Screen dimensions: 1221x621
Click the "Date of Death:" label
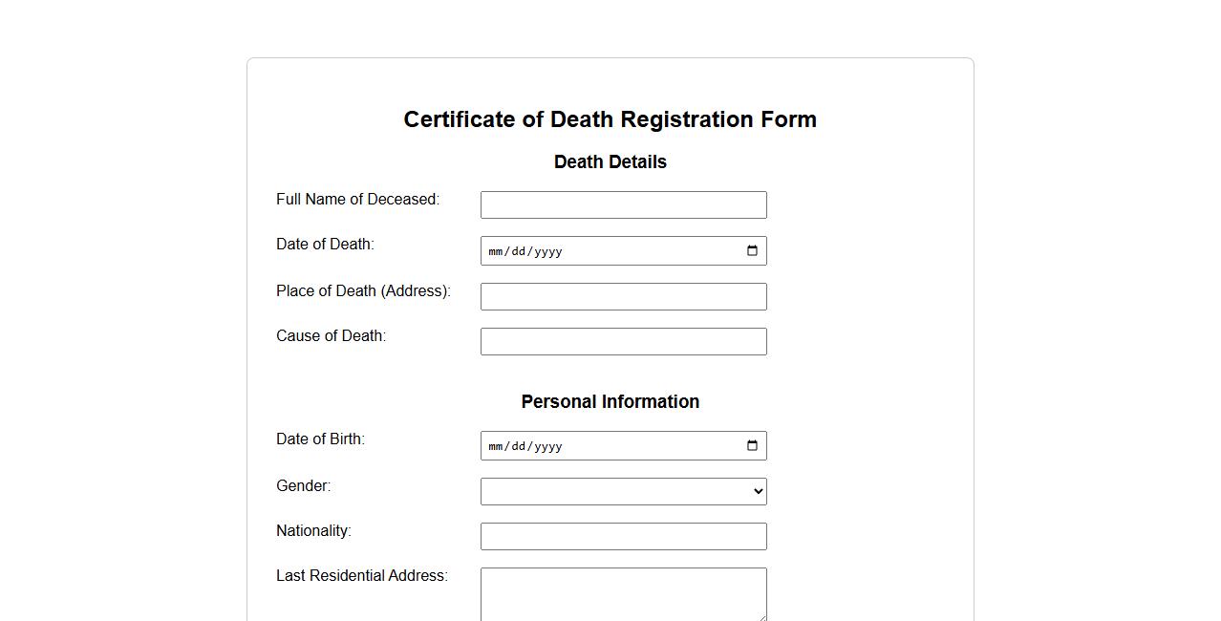click(x=325, y=244)
